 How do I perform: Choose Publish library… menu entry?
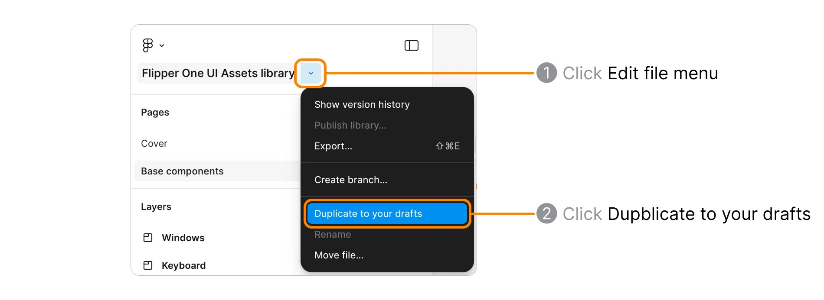tap(350, 125)
